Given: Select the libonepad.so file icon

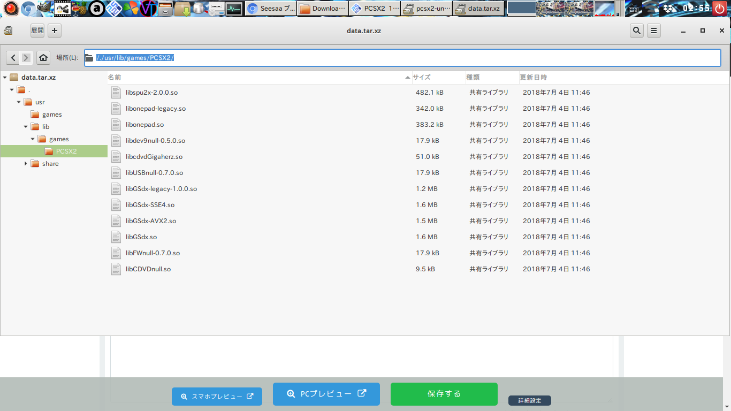Looking at the screenshot, I should [x=116, y=125].
